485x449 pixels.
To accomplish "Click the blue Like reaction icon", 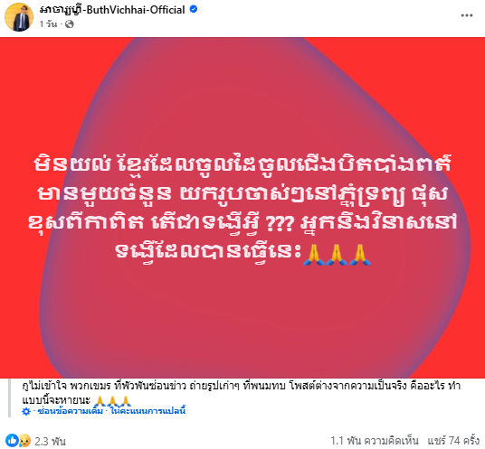I will (x=12, y=440).
